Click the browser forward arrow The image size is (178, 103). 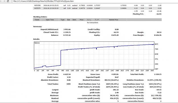click(5, 1)
